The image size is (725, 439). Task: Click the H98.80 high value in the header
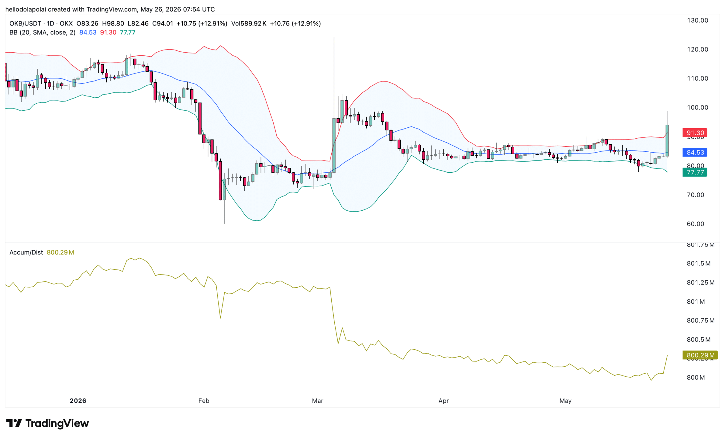coord(113,23)
